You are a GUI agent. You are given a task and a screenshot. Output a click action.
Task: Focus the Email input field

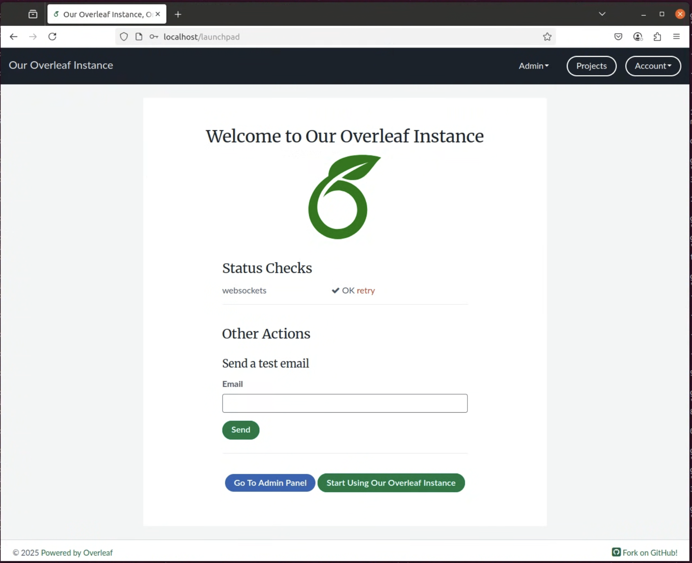click(345, 403)
